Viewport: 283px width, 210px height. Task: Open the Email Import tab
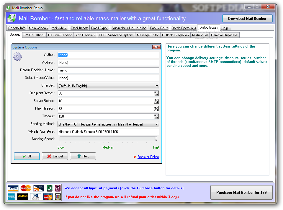point(79,28)
